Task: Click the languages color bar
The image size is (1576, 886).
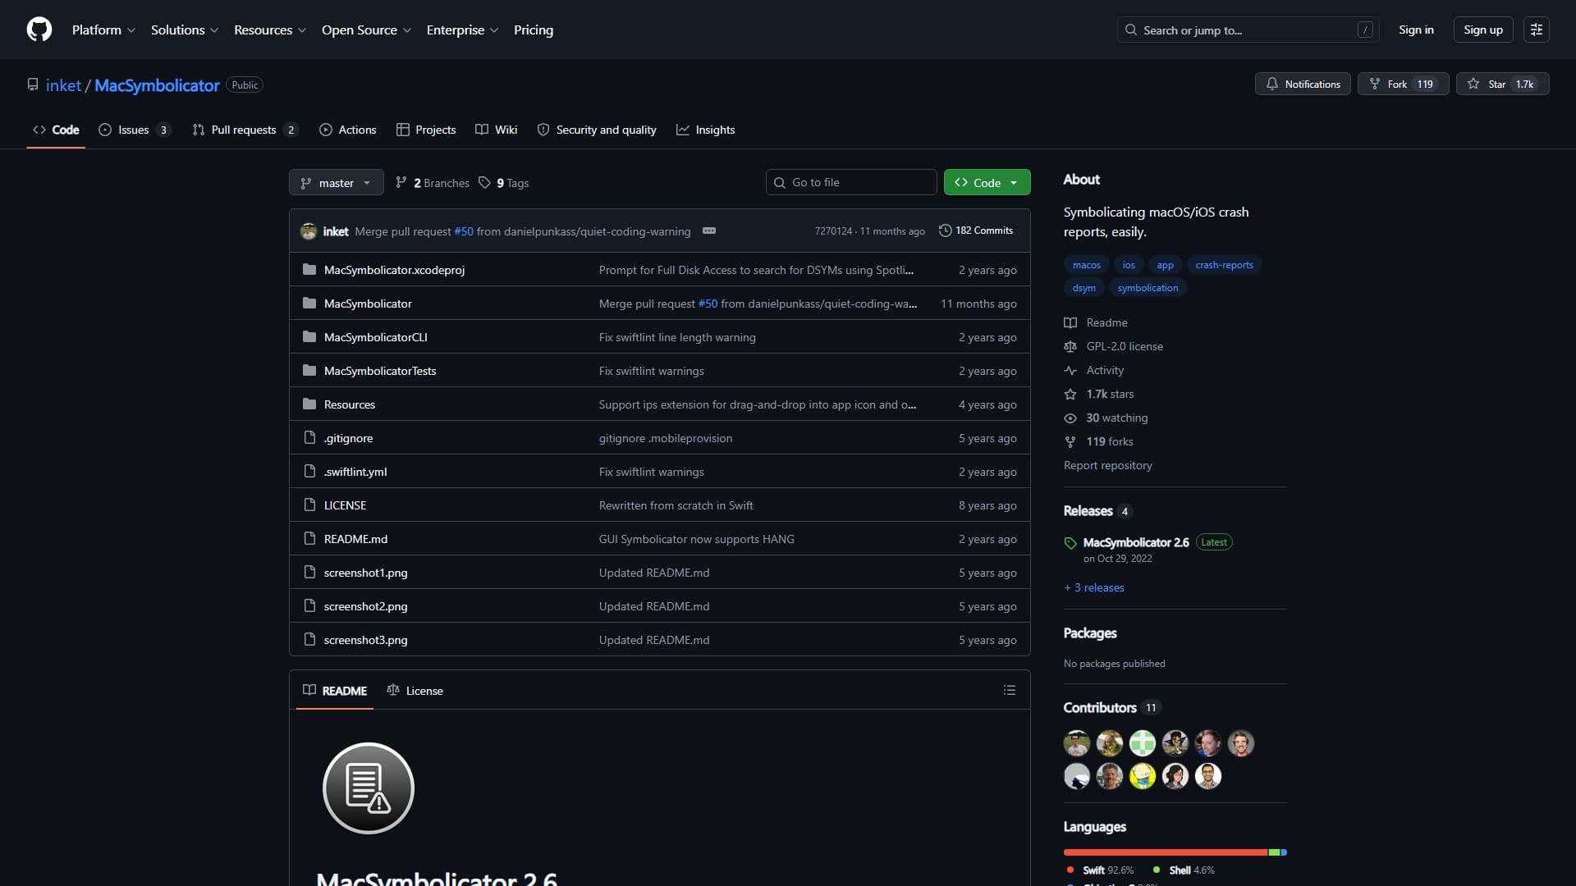Action: pyautogui.click(x=1175, y=852)
